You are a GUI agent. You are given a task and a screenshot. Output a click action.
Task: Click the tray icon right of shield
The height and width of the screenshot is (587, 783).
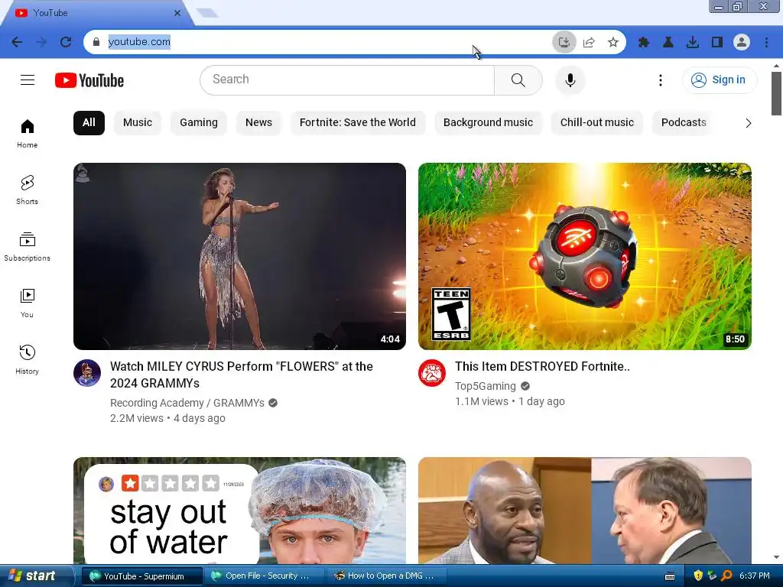coord(712,576)
